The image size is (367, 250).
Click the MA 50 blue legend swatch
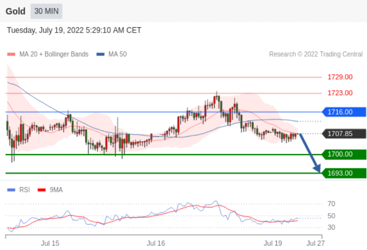[100, 54]
